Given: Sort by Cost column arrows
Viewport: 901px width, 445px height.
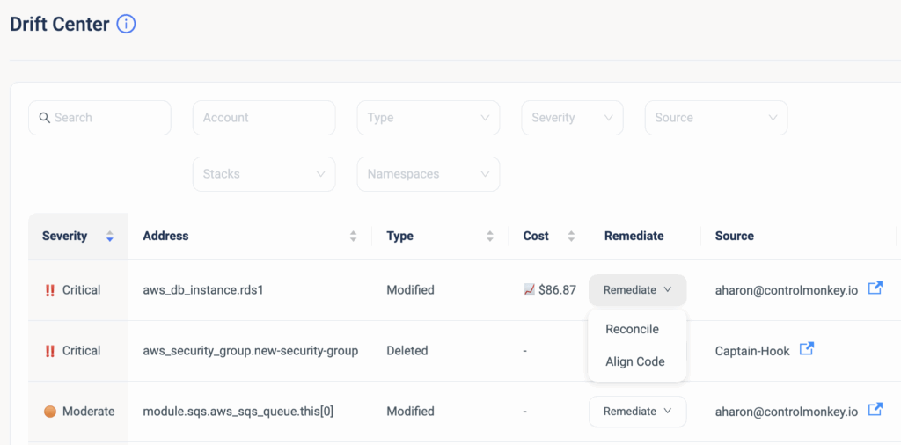Looking at the screenshot, I should [x=571, y=236].
